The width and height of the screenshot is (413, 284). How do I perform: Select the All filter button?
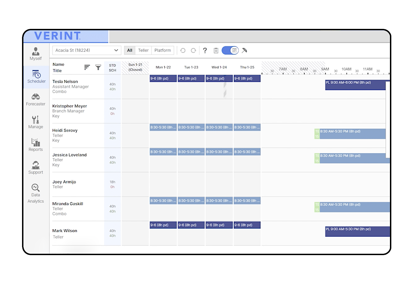(130, 50)
